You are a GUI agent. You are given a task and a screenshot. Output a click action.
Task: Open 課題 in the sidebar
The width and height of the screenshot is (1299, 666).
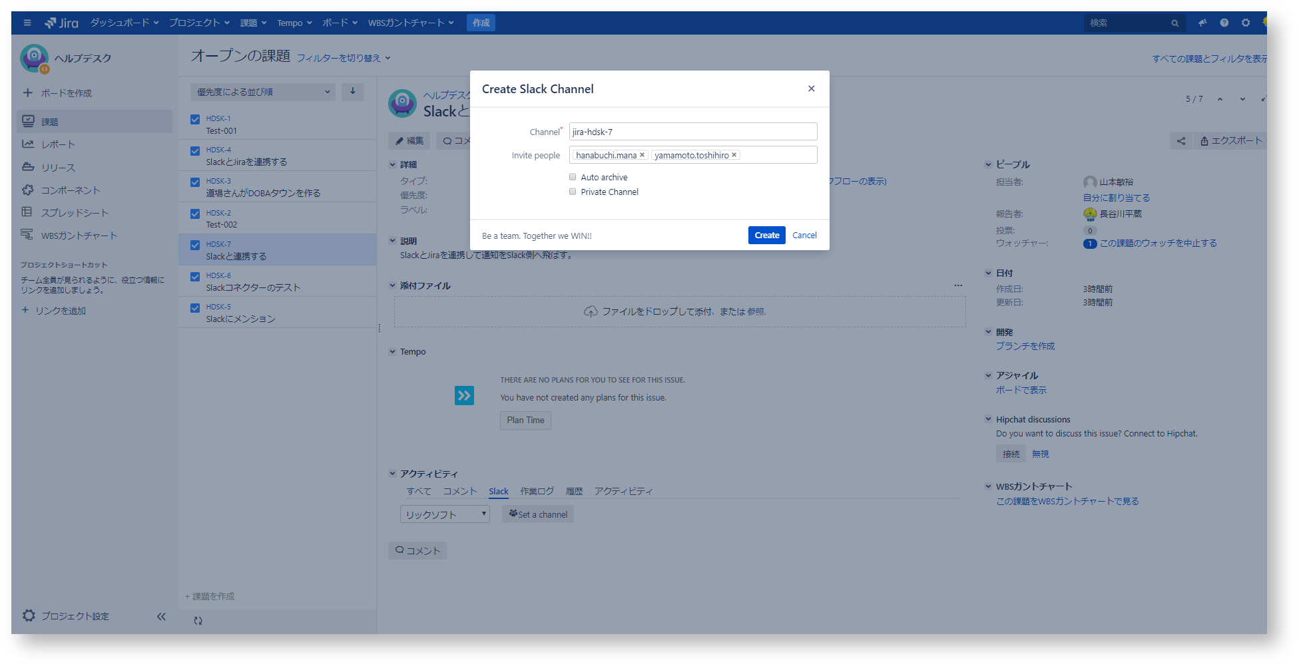point(95,122)
